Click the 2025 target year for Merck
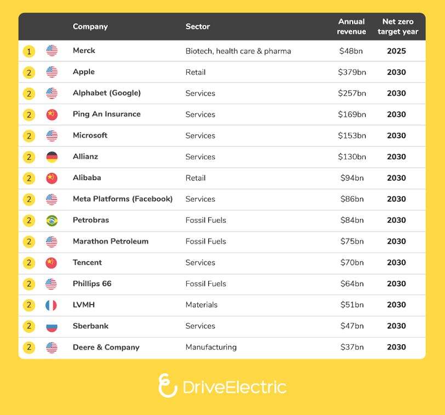Image resolution: width=445 pixels, height=415 pixels. click(x=396, y=51)
